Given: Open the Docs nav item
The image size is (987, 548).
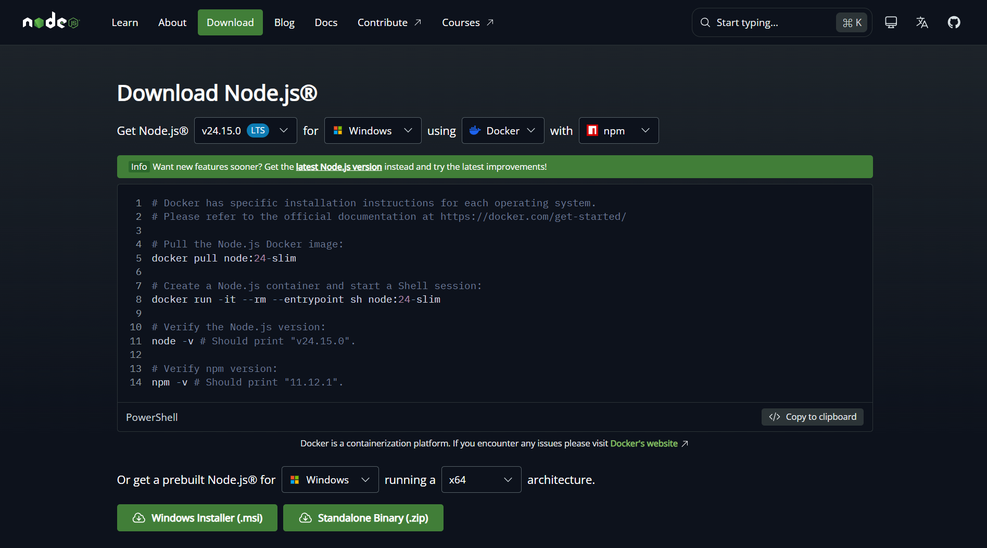Looking at the screenshot, I should [326, 22].
